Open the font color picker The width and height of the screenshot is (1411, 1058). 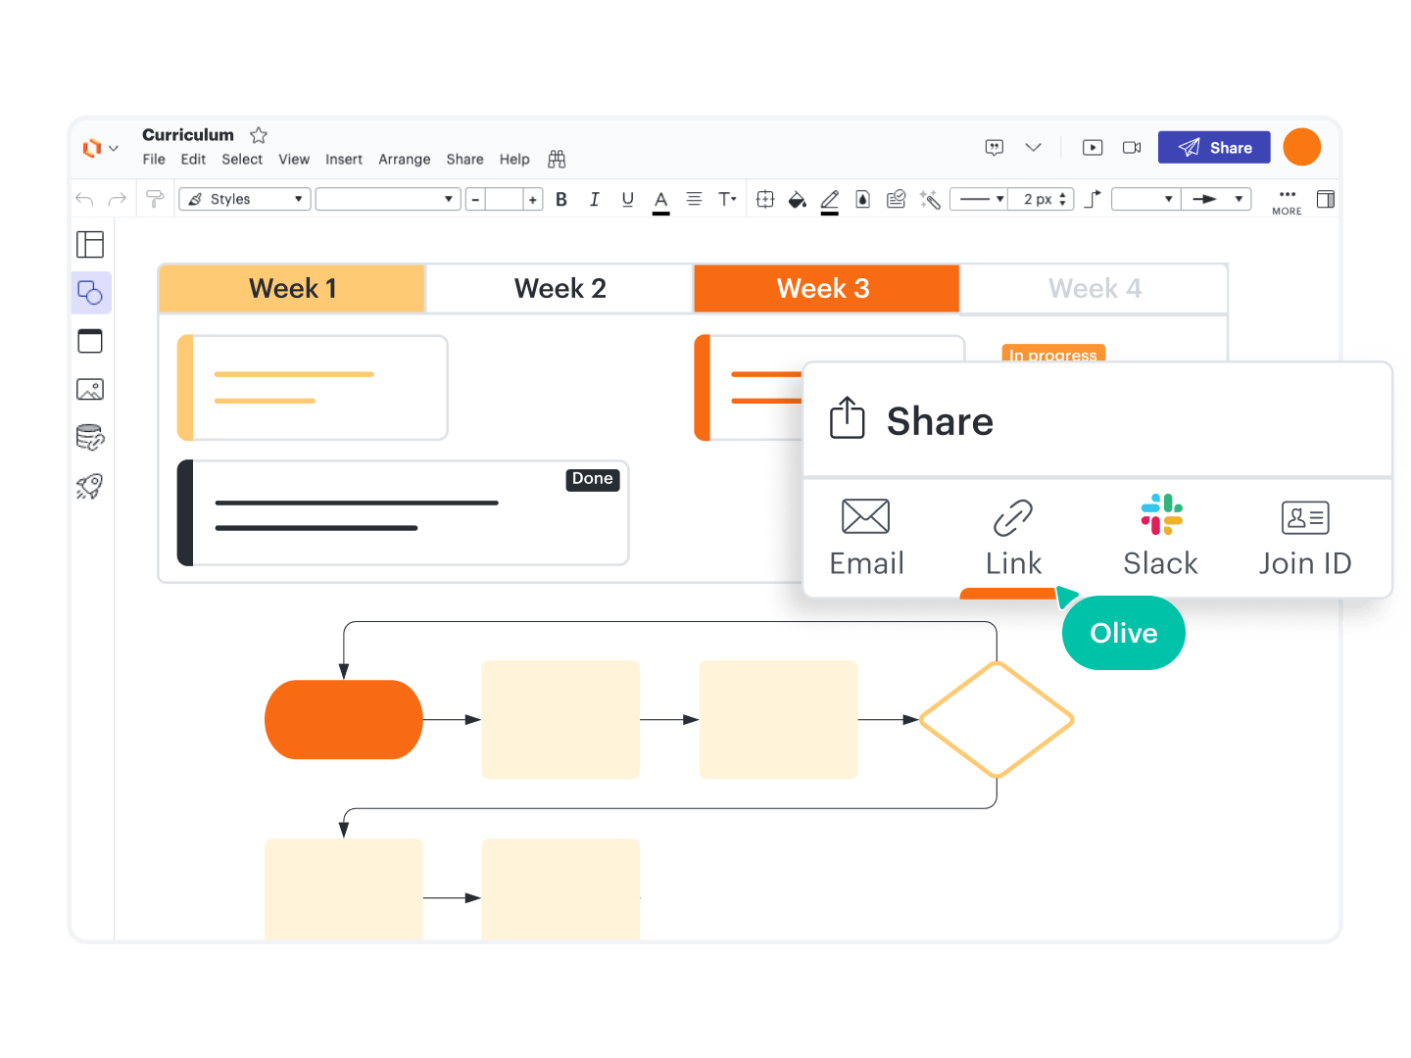pos(660,199)
